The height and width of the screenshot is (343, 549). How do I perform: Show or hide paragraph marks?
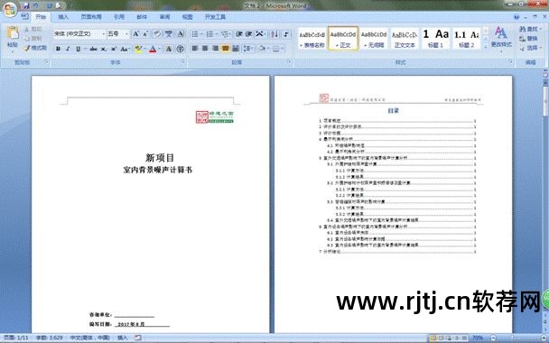[286, 34]
